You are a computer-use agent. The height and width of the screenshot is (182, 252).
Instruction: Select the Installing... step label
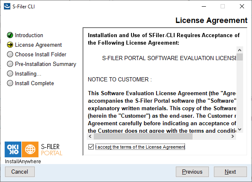click(28, 74)
